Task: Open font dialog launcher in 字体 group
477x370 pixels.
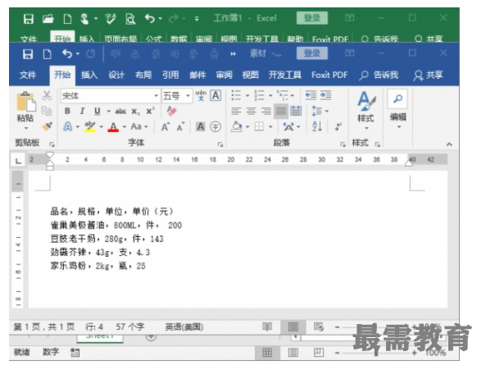Action: tap(220, 144)
